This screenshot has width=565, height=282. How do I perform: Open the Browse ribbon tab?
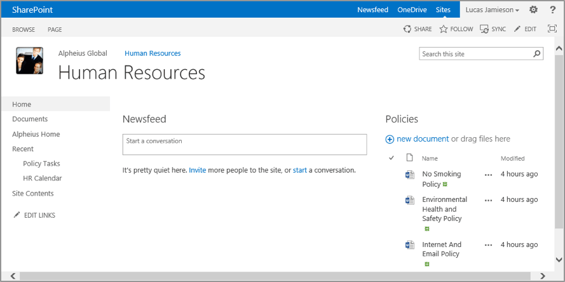point(24,29)
